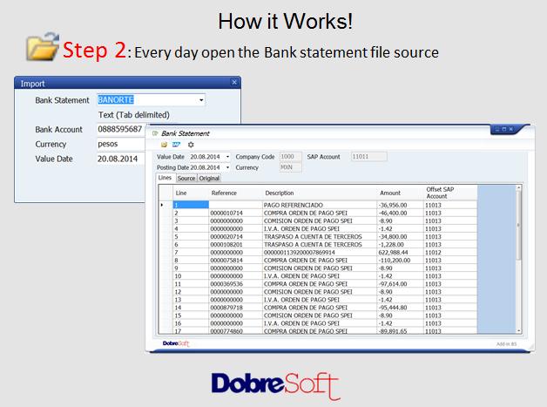This screenshot has height=407, width=547.
Task: Click the SAP Account field 11011
Action: [368, 157]
